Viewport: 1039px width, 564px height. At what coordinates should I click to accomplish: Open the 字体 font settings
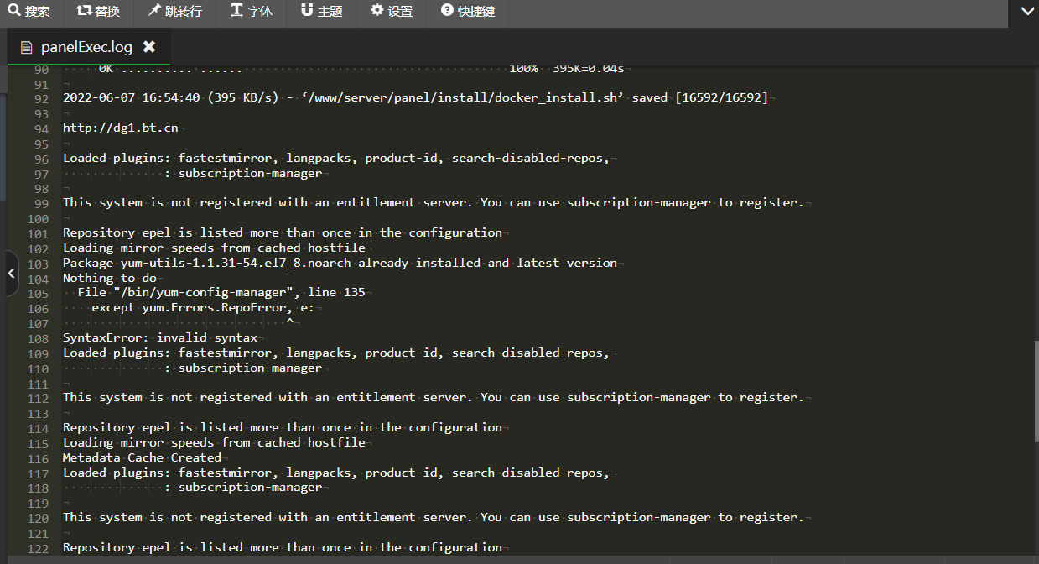coord(252,12)
